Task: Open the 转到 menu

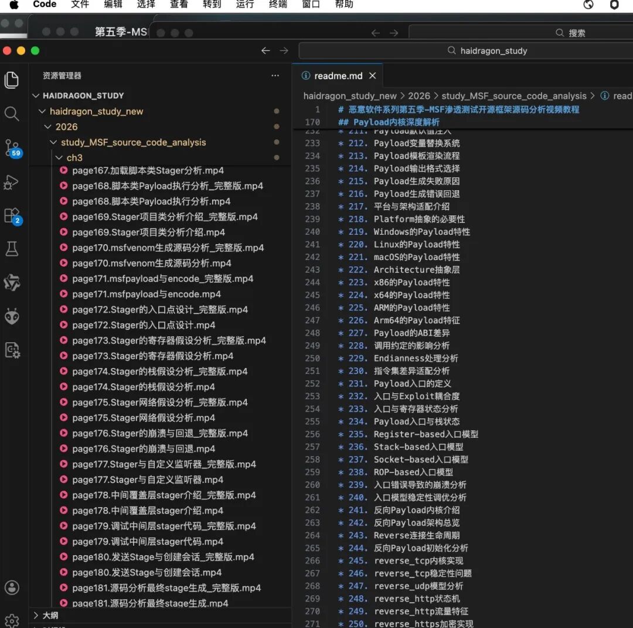Action: [212, 5]
